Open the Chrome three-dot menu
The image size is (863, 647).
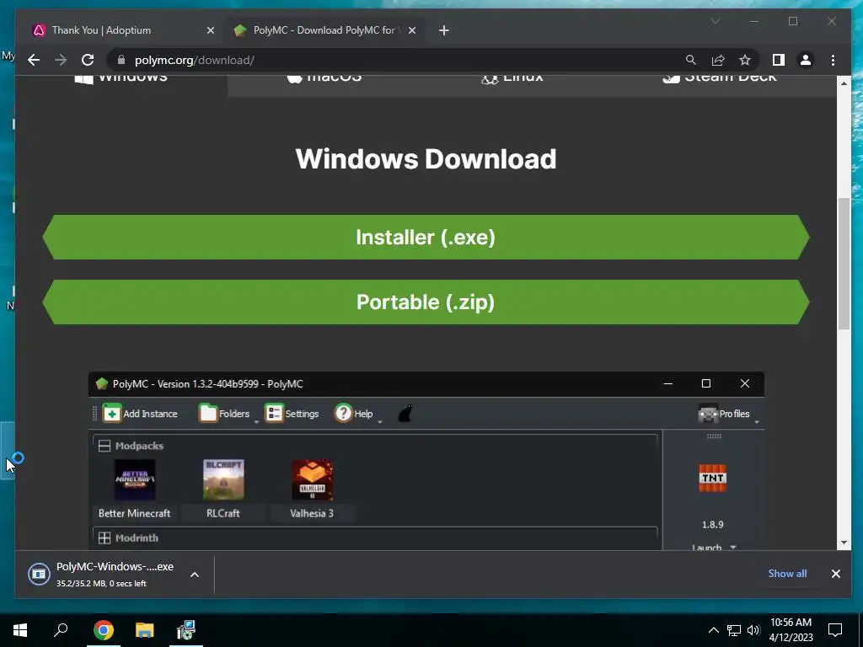pyautogui.click(x=833, y=60)
